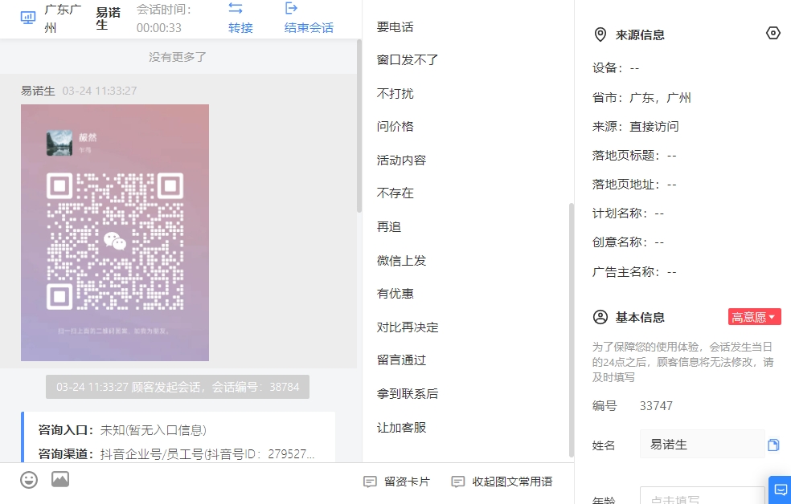Click the 创意名称 row
Screen dimensions: 791x504
(628, 242)
